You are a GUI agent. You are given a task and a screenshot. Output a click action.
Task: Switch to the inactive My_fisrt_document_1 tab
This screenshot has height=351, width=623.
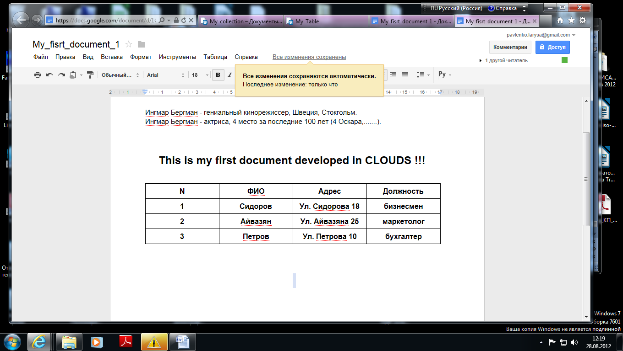click(412, 21)
